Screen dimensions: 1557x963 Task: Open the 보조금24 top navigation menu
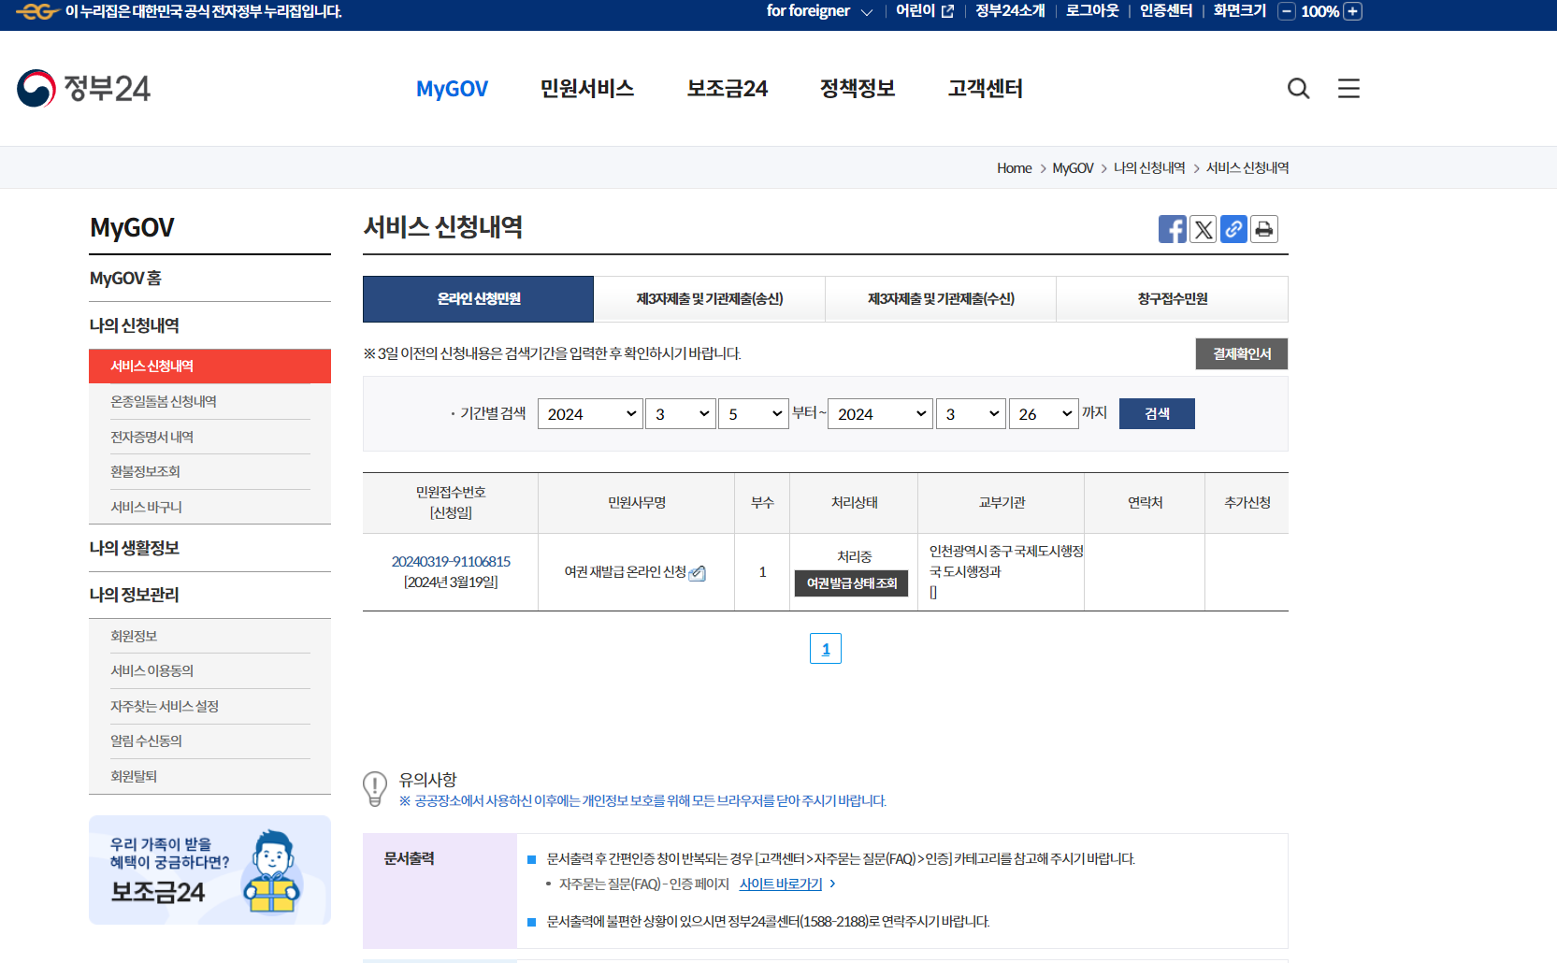point(728,88)
